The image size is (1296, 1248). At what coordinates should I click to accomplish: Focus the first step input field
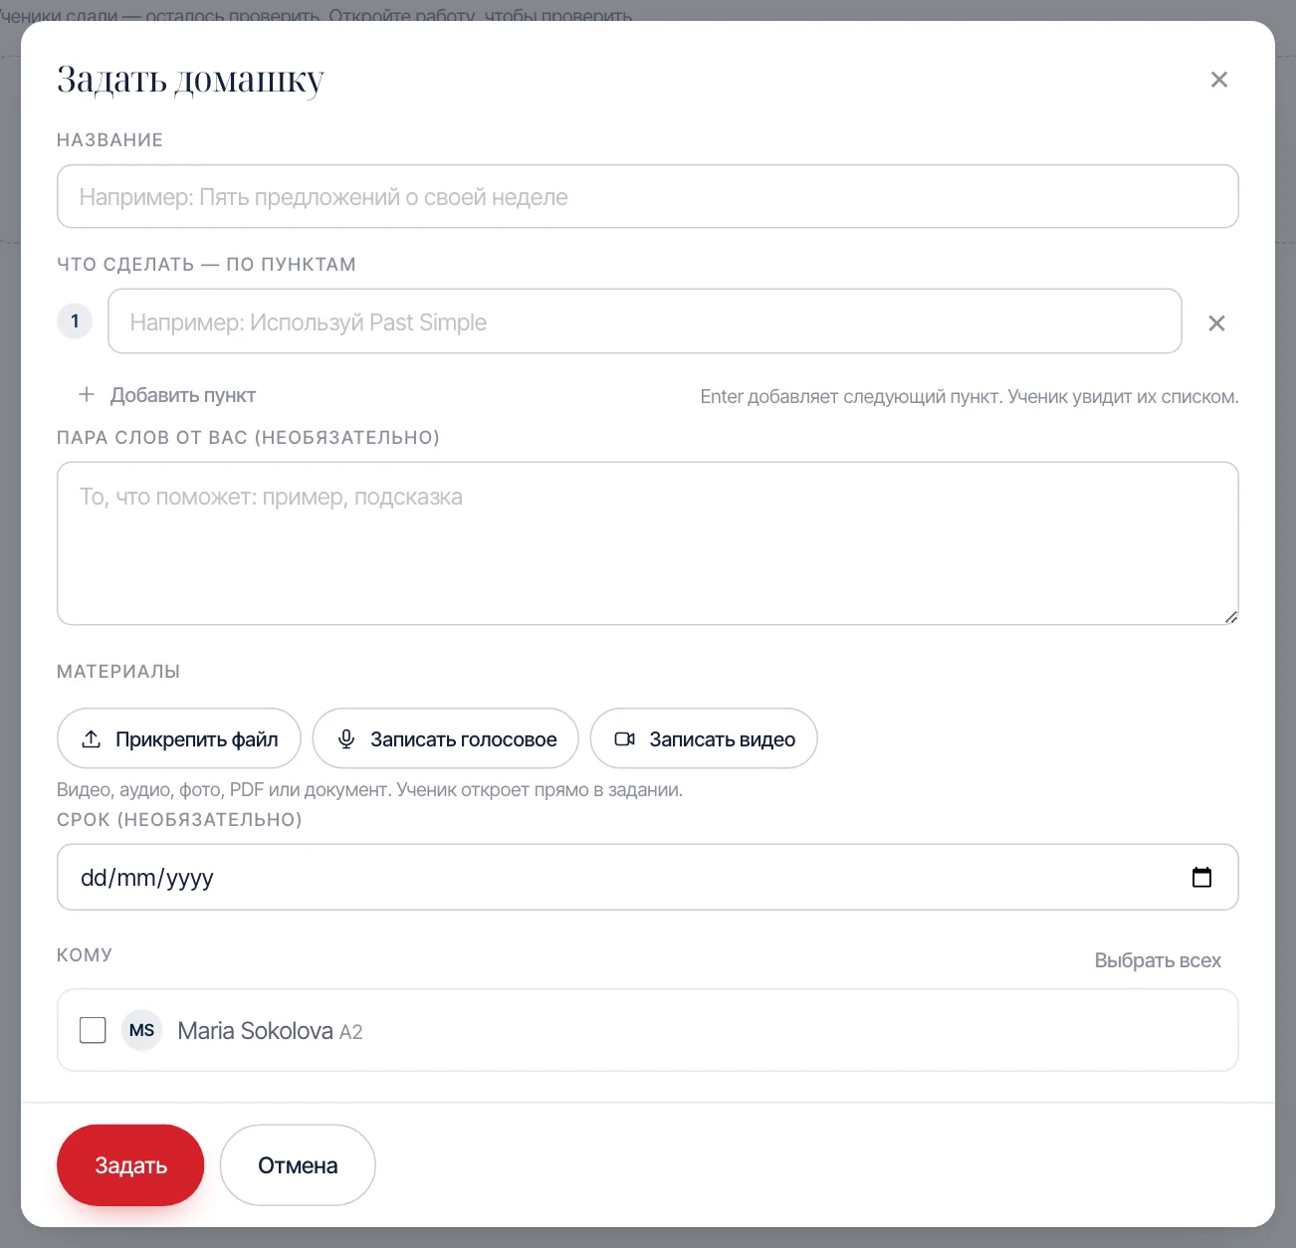(645, 321)
